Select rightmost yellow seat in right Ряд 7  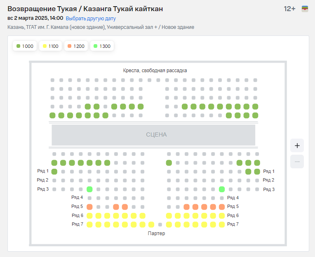pos(222,224)
